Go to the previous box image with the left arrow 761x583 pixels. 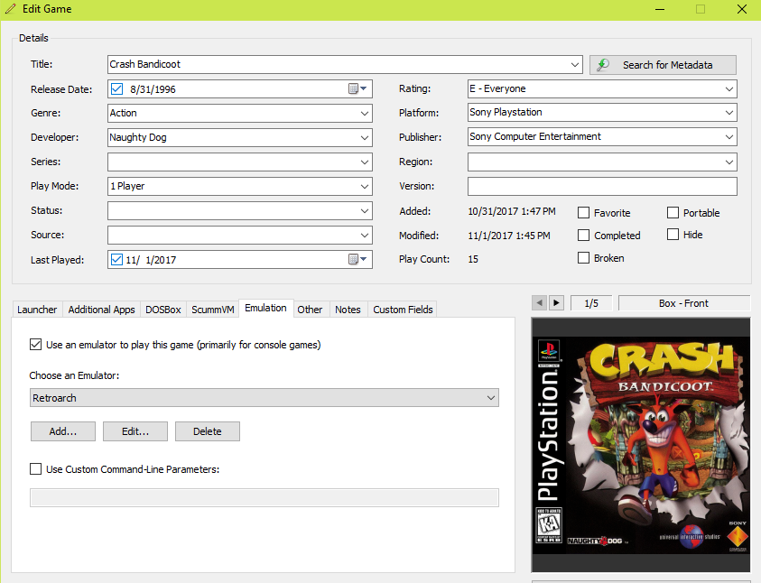(539, 303)
